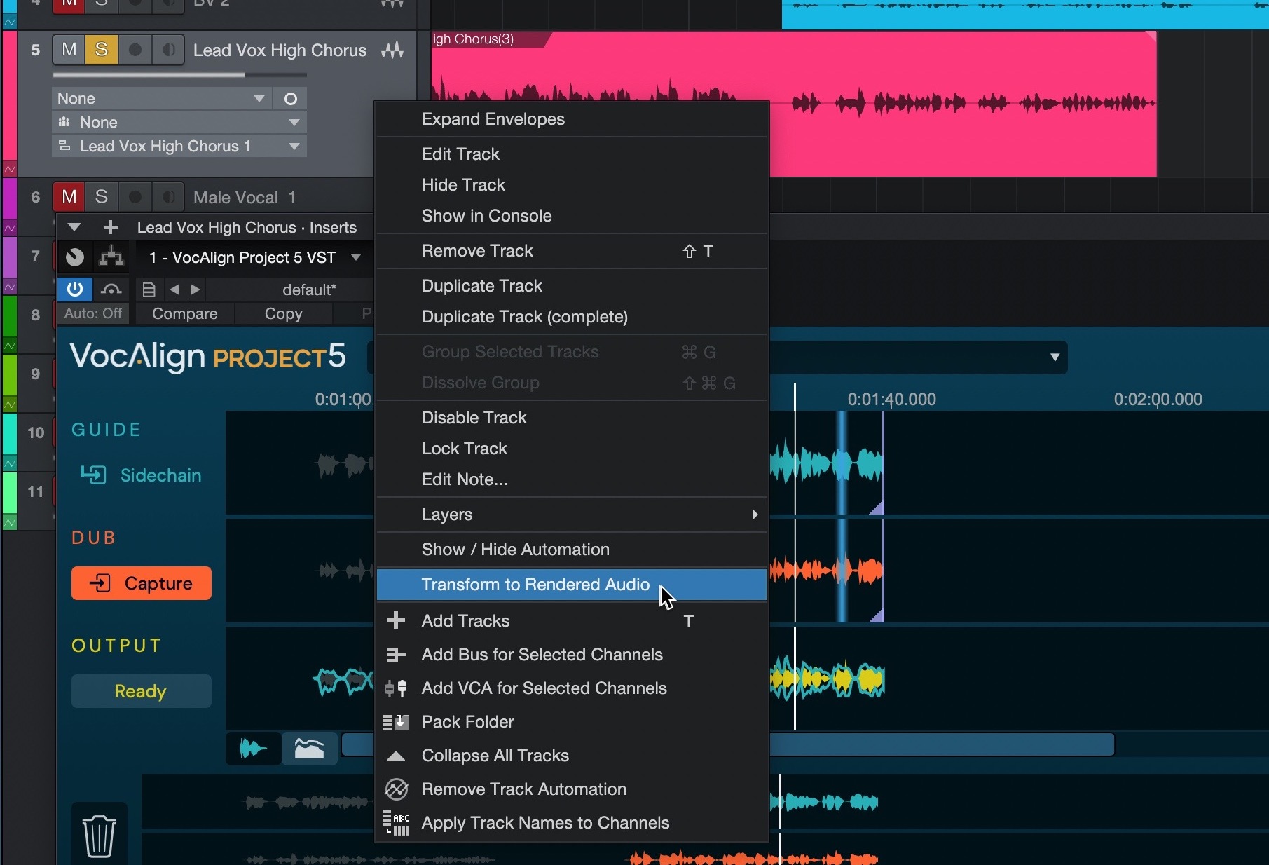Click the Compare button
The width and height of the screenshot is (1269, 865).
tap(184, 313)
